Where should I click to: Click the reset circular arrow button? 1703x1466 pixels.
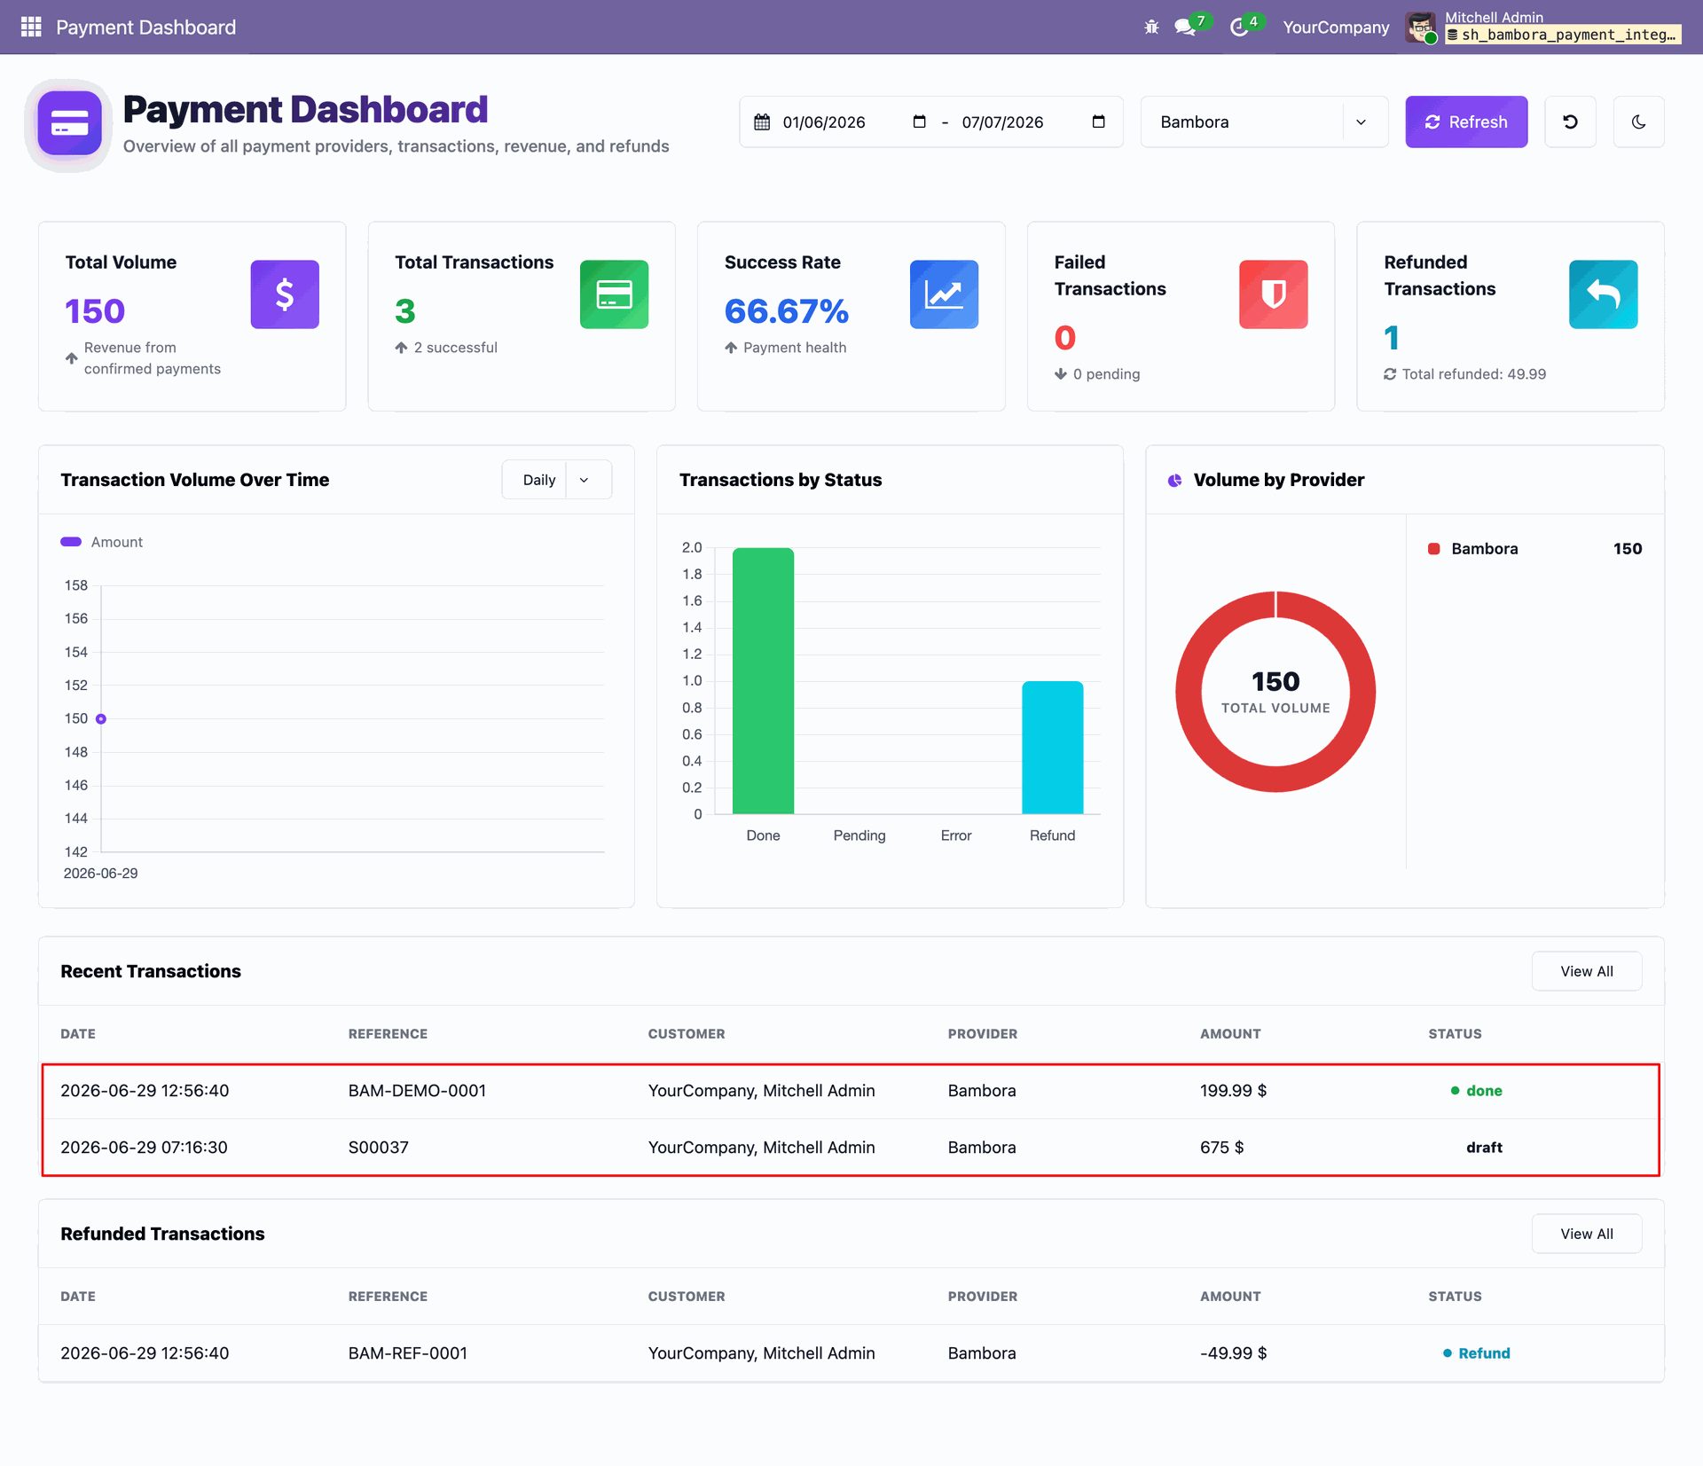(1570, 122)
